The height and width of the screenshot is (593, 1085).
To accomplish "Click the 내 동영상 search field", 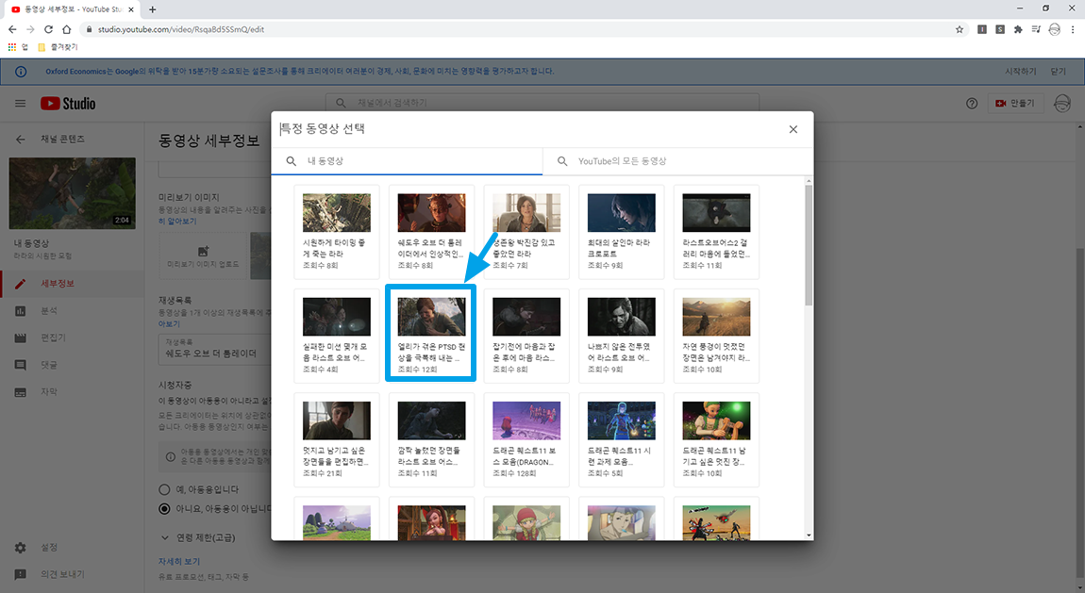I will [x=407, y=161].
